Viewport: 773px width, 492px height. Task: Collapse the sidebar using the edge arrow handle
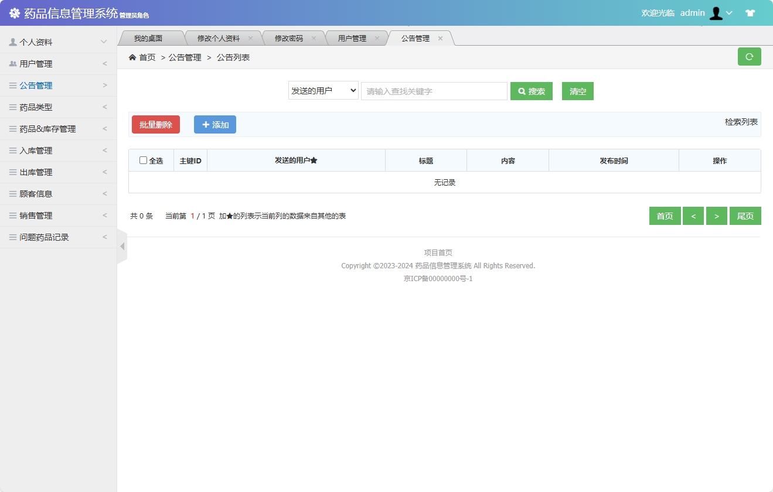point(122,246)
